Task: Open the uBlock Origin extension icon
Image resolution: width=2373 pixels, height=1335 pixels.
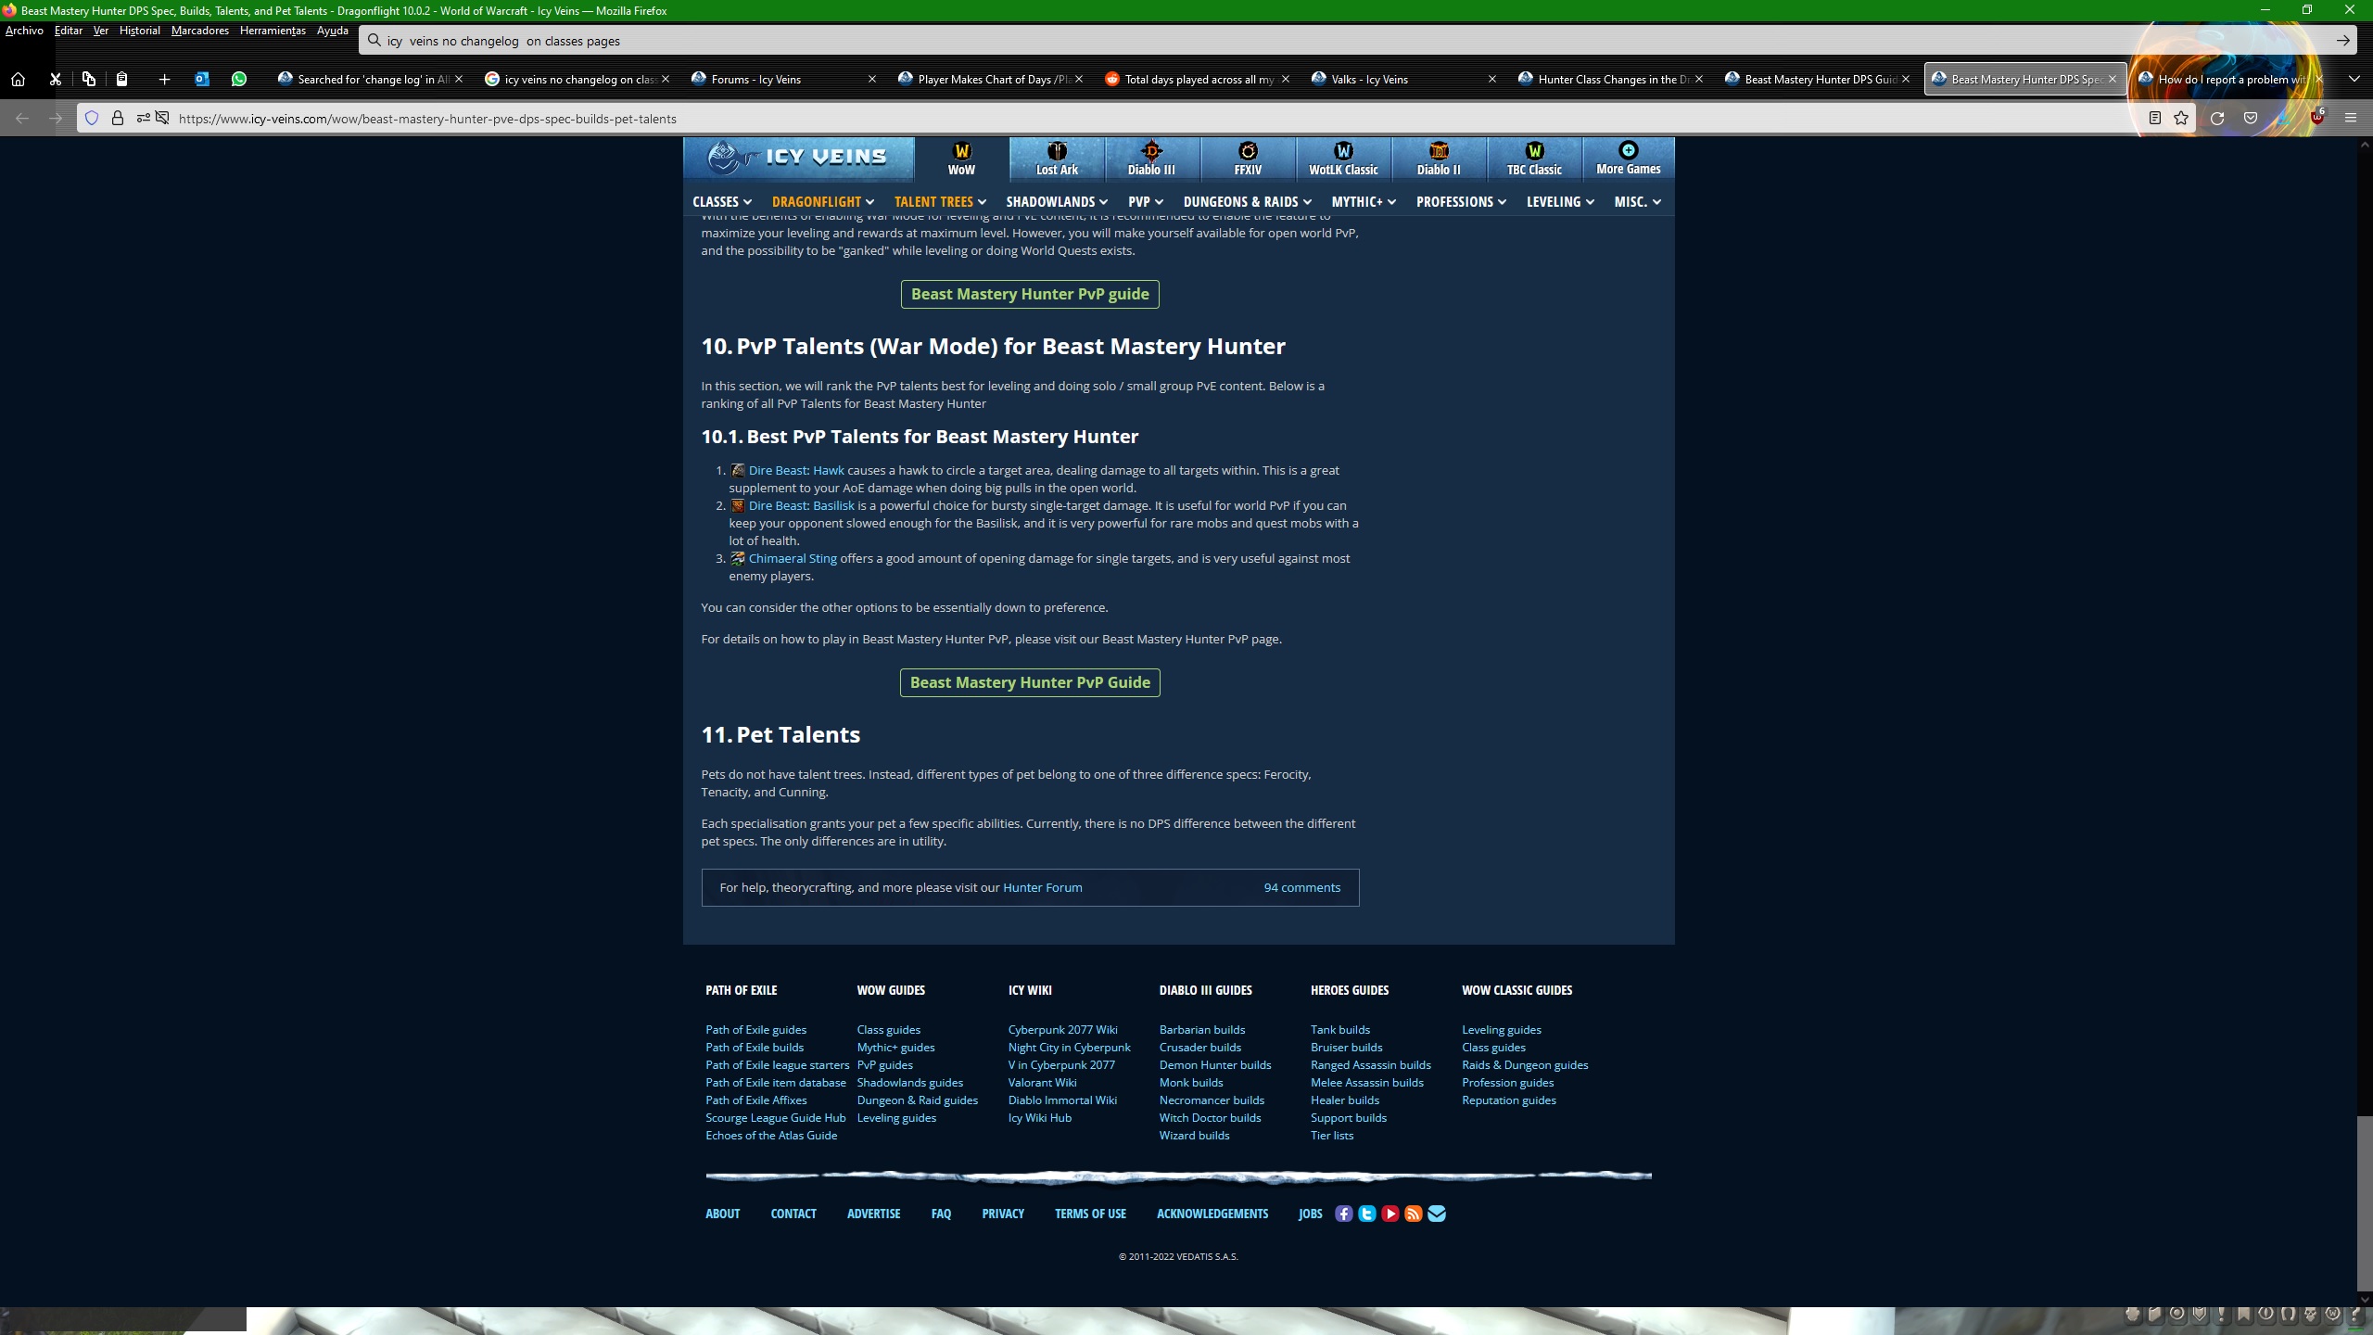Action: (2317, 118)
